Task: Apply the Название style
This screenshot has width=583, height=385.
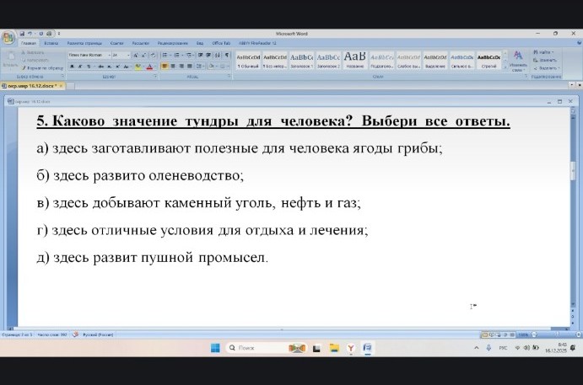Action: click(355, 61)
